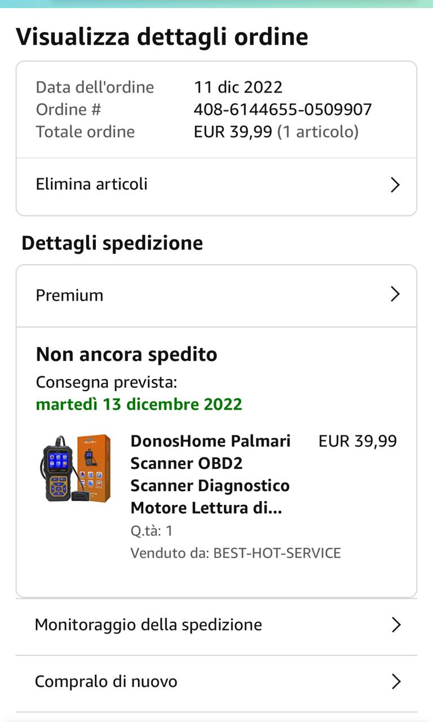This screenshot has height=722, width=433.
Task: Click the Q.tà: 1 quantity text
Action: tap(152, 531)
